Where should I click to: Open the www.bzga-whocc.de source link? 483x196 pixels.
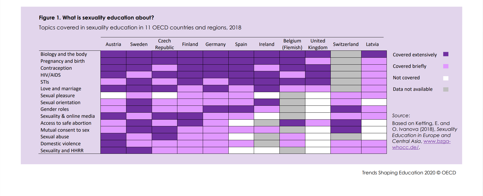coord(437,142)
